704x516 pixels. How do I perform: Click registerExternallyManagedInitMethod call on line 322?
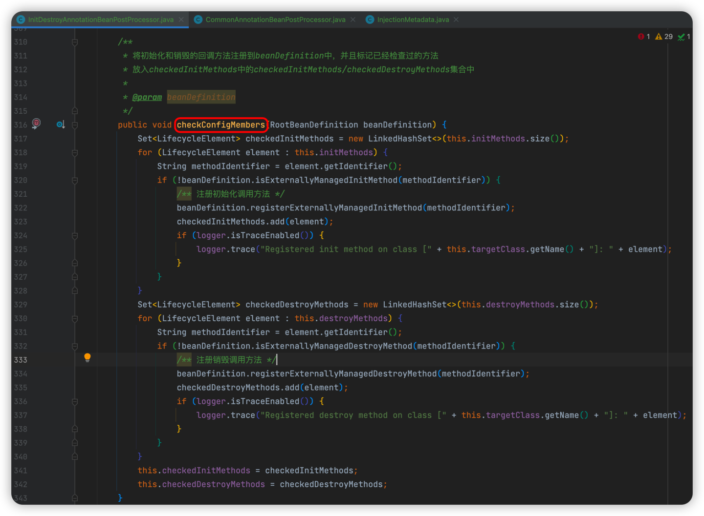336,208
